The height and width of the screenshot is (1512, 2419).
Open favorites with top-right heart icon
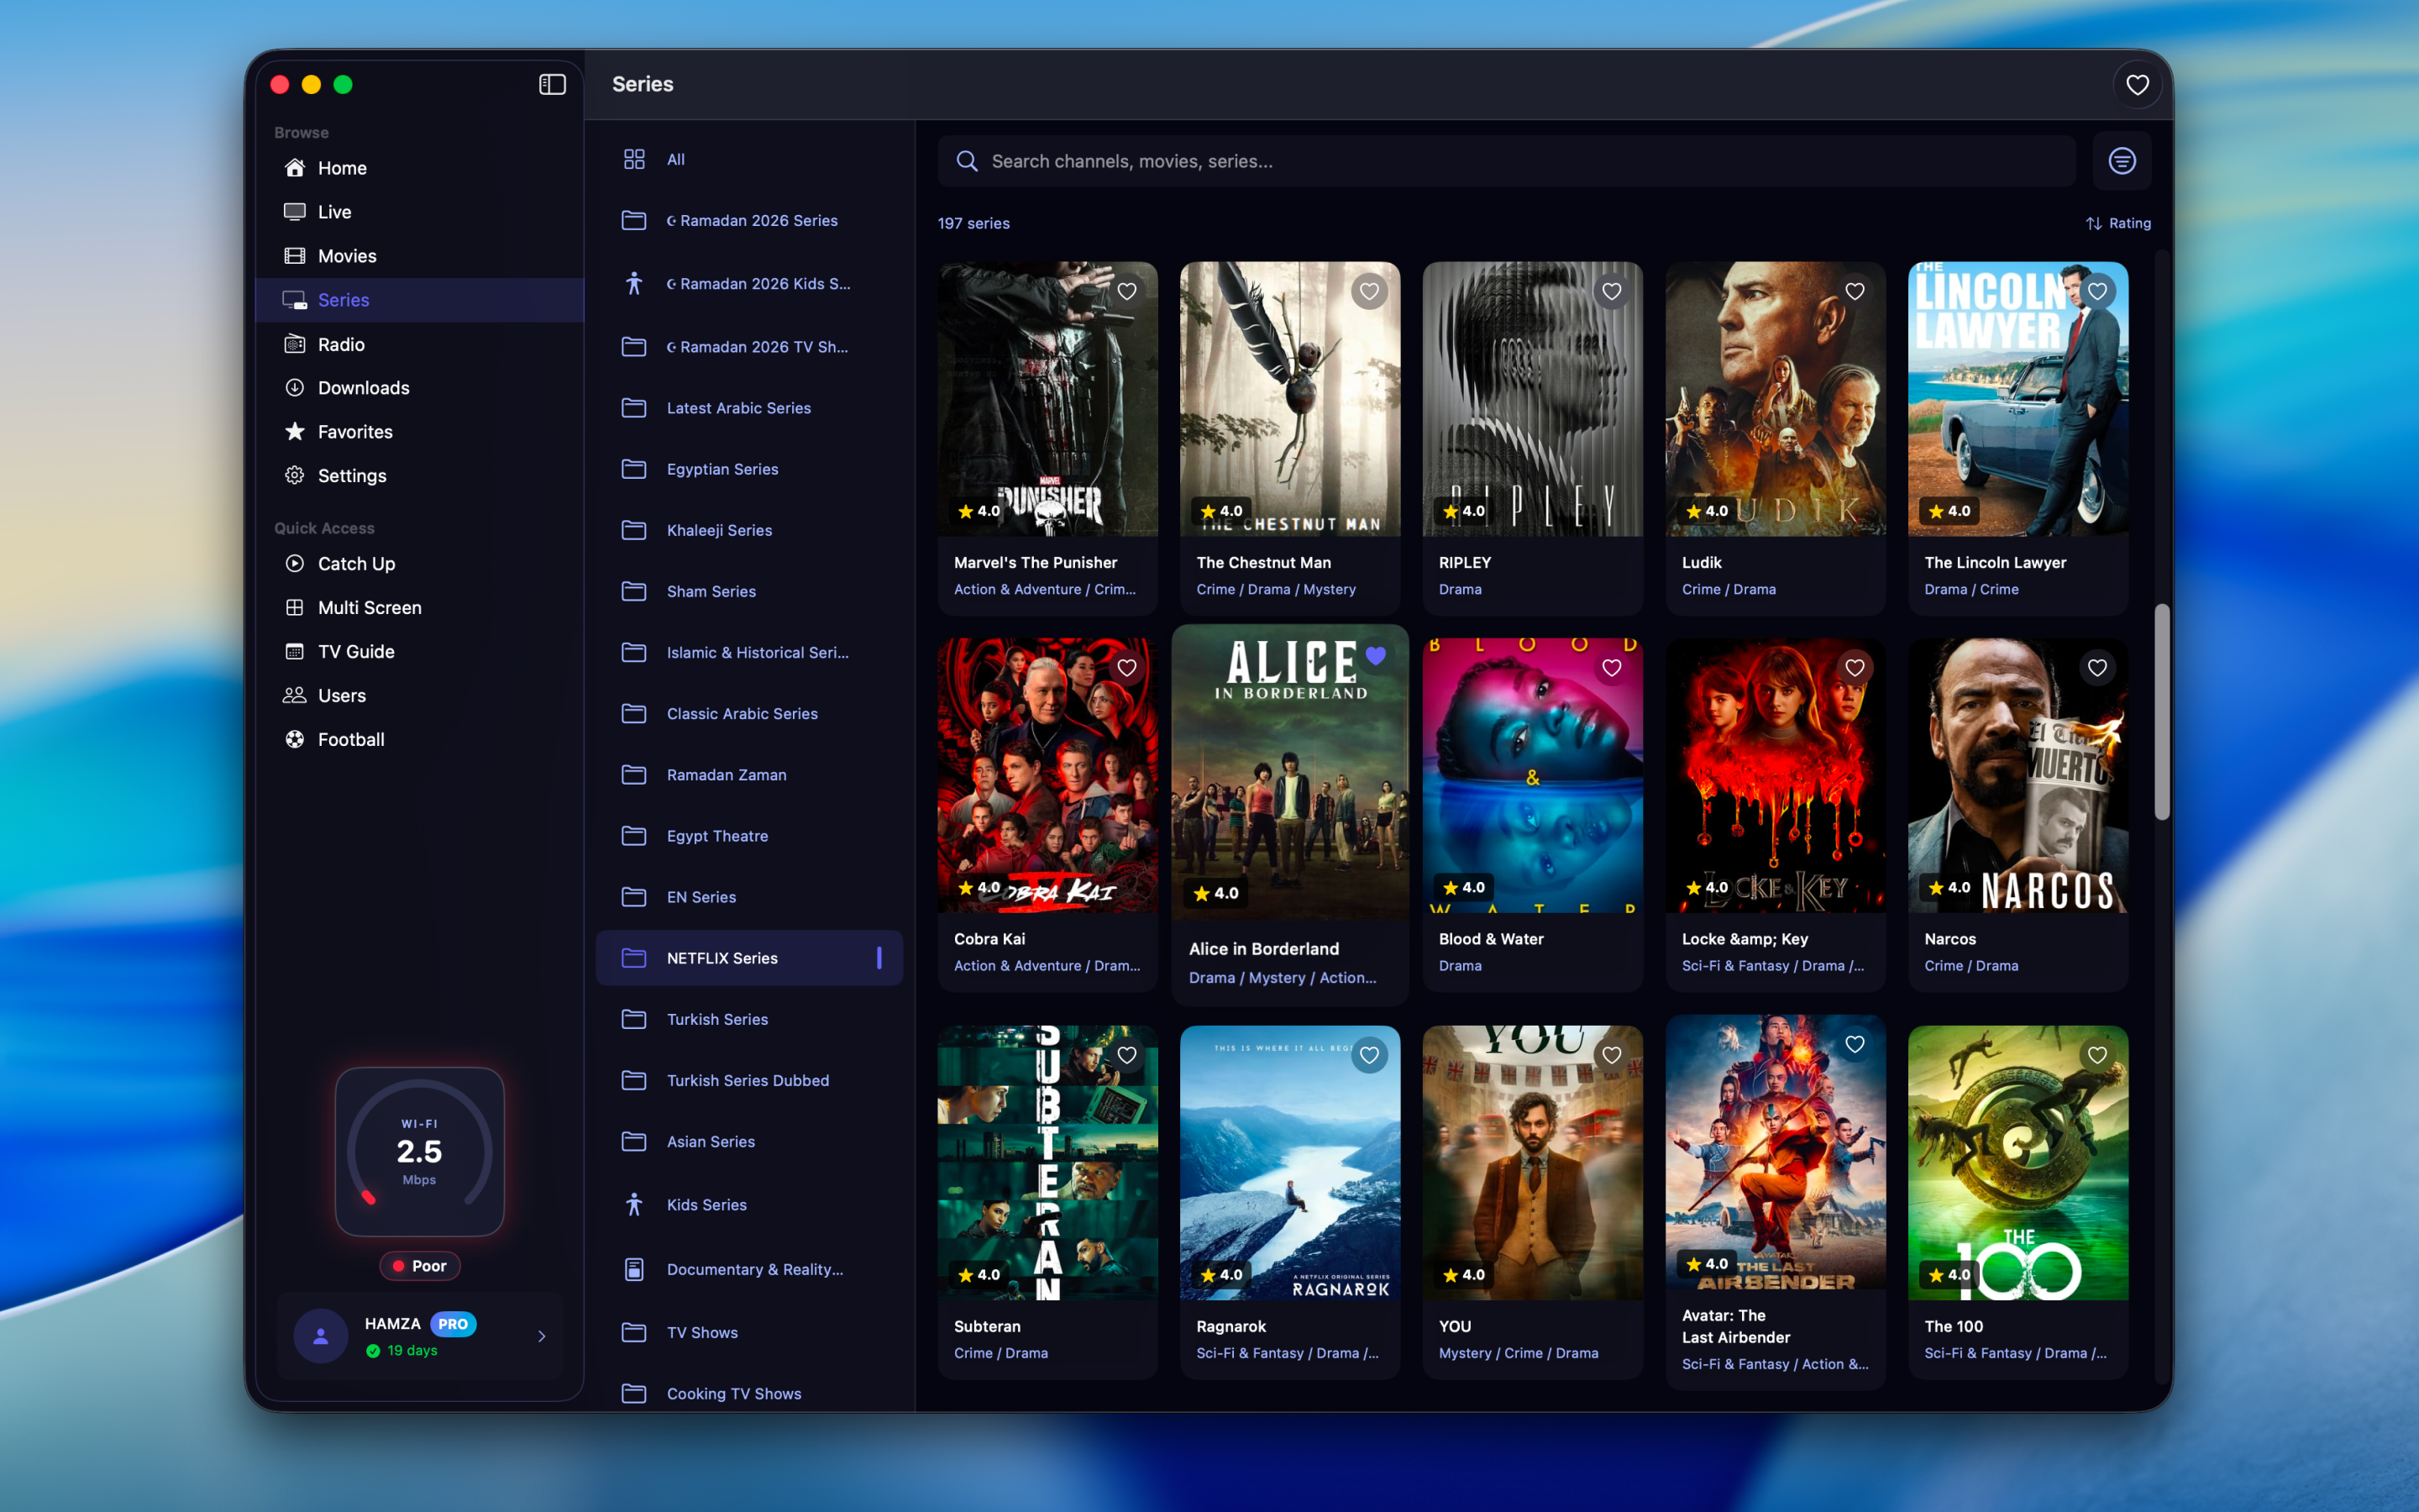[x=2137, y=85]
